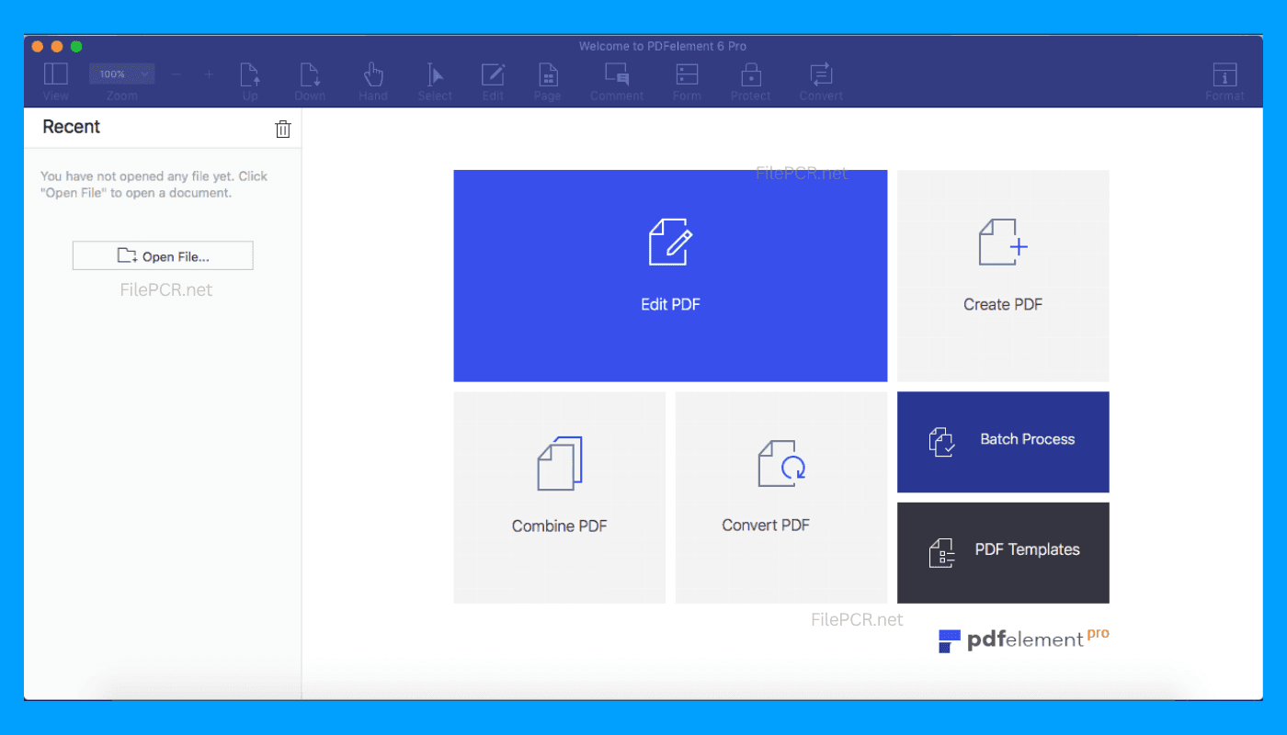Select the Convert PDF tile
Viewport: 1287px width, 735px height.
781,497
